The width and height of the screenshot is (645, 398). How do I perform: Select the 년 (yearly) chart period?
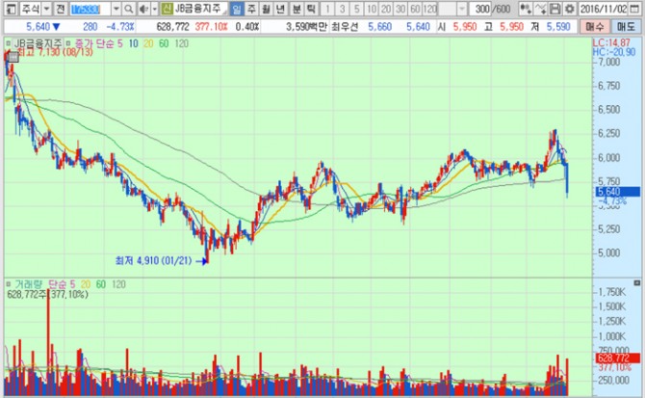click(x=280, y=9)
